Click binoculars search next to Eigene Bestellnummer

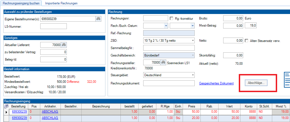coord(98,19)
